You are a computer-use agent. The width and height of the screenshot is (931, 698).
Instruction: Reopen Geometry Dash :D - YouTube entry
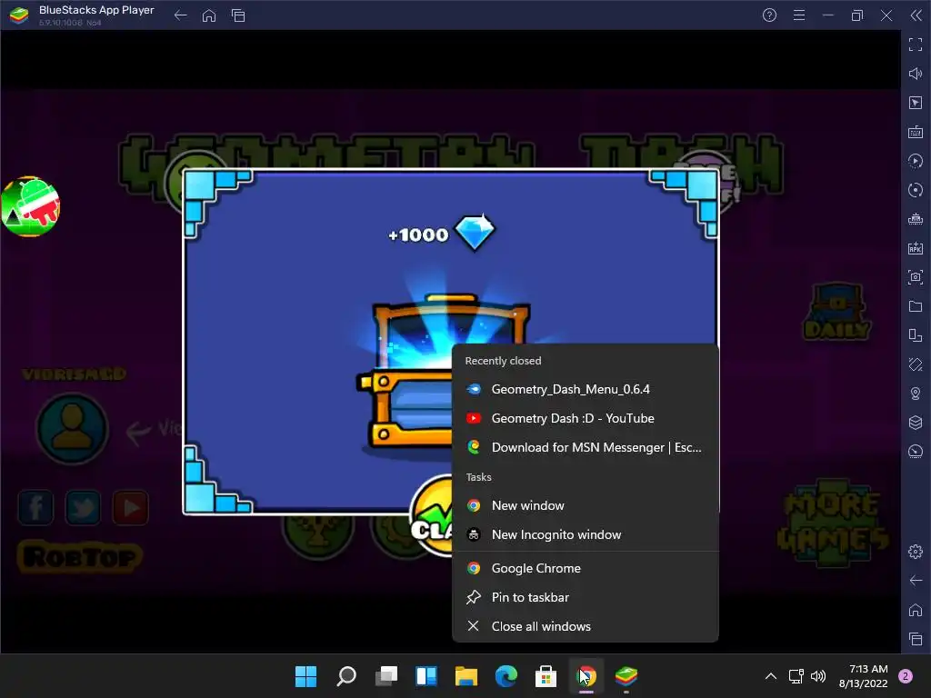point(586,418)
